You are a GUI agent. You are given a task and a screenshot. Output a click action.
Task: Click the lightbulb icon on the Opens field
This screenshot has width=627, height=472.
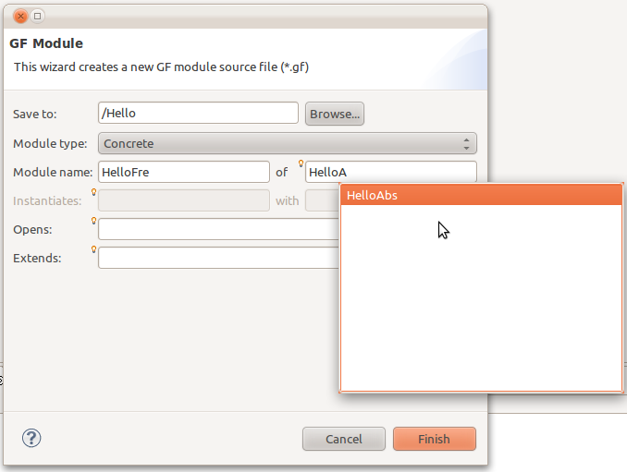pos(93,221)
